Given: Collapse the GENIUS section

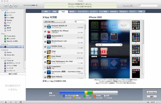Looking at the screenshot, I should point(2,50).
